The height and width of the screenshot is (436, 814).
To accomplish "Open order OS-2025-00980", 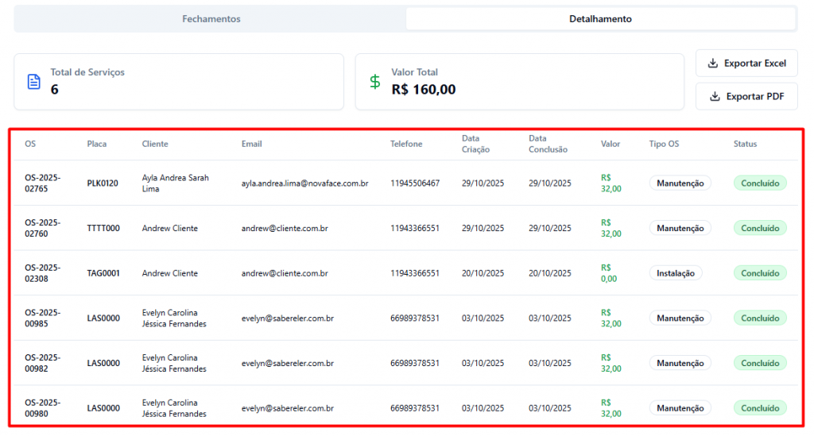I will point(42,408).
